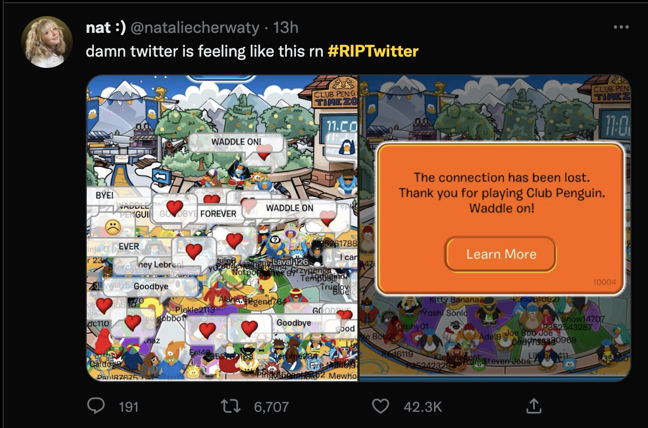Open the right connection lost image
Image resolution: width=648 pixels, height=428 pixels.
coord(495,227)
